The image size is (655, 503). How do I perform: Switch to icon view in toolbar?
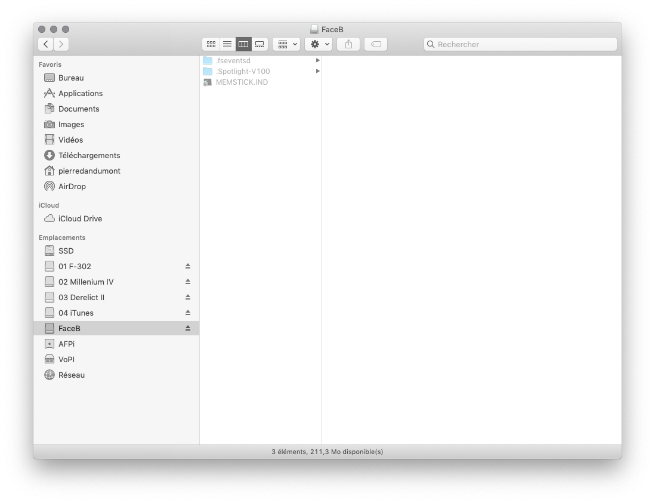coord(211,44)
